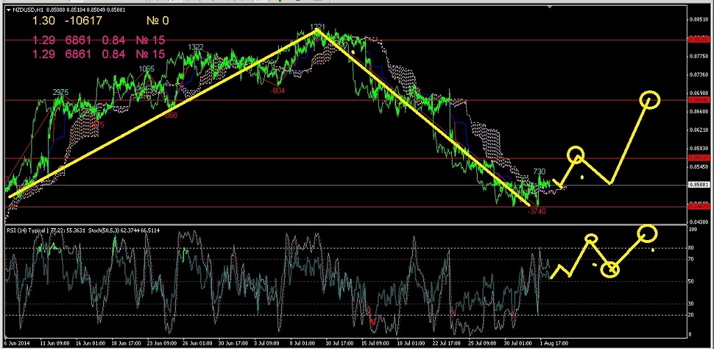Viewport: 714px width, 349px height.
Task: Click the red 0.84629 price level tag
Action: pos(698,206)
